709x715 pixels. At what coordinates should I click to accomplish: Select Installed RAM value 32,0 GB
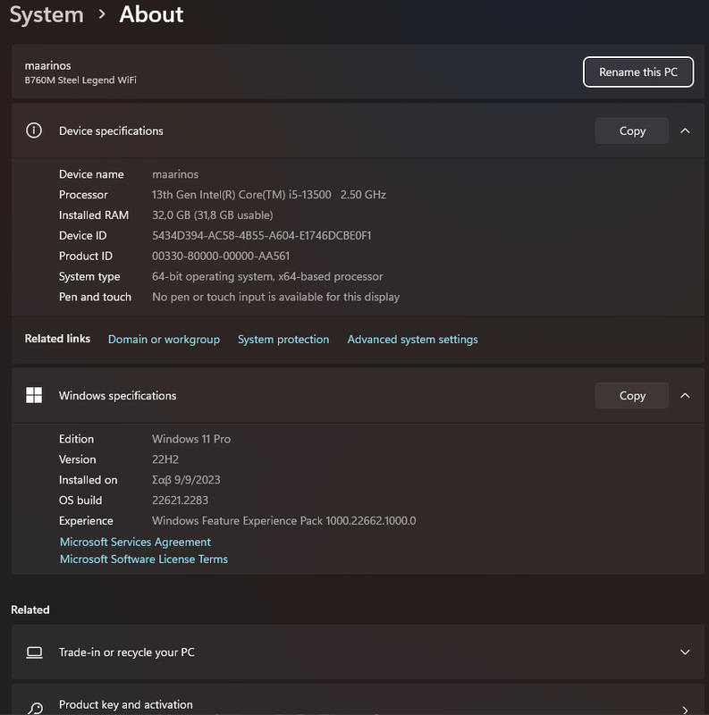coord(213,214)
